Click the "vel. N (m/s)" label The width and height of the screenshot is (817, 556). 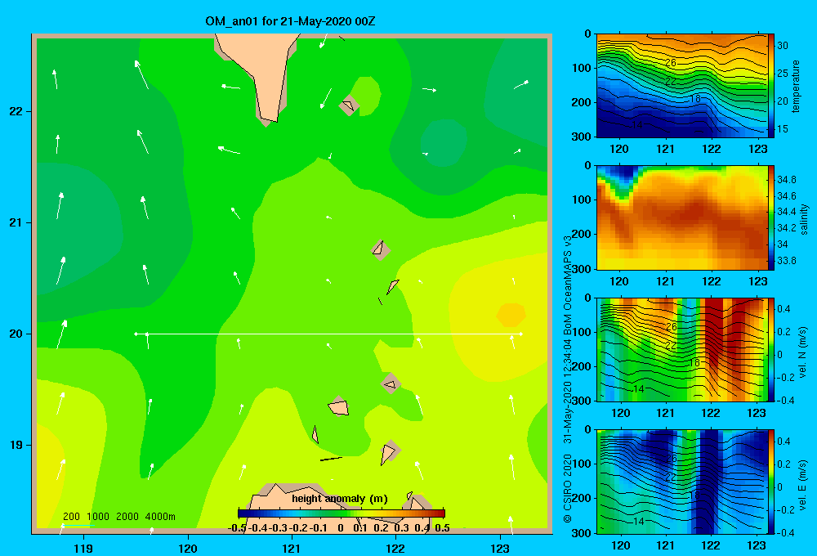802,352
